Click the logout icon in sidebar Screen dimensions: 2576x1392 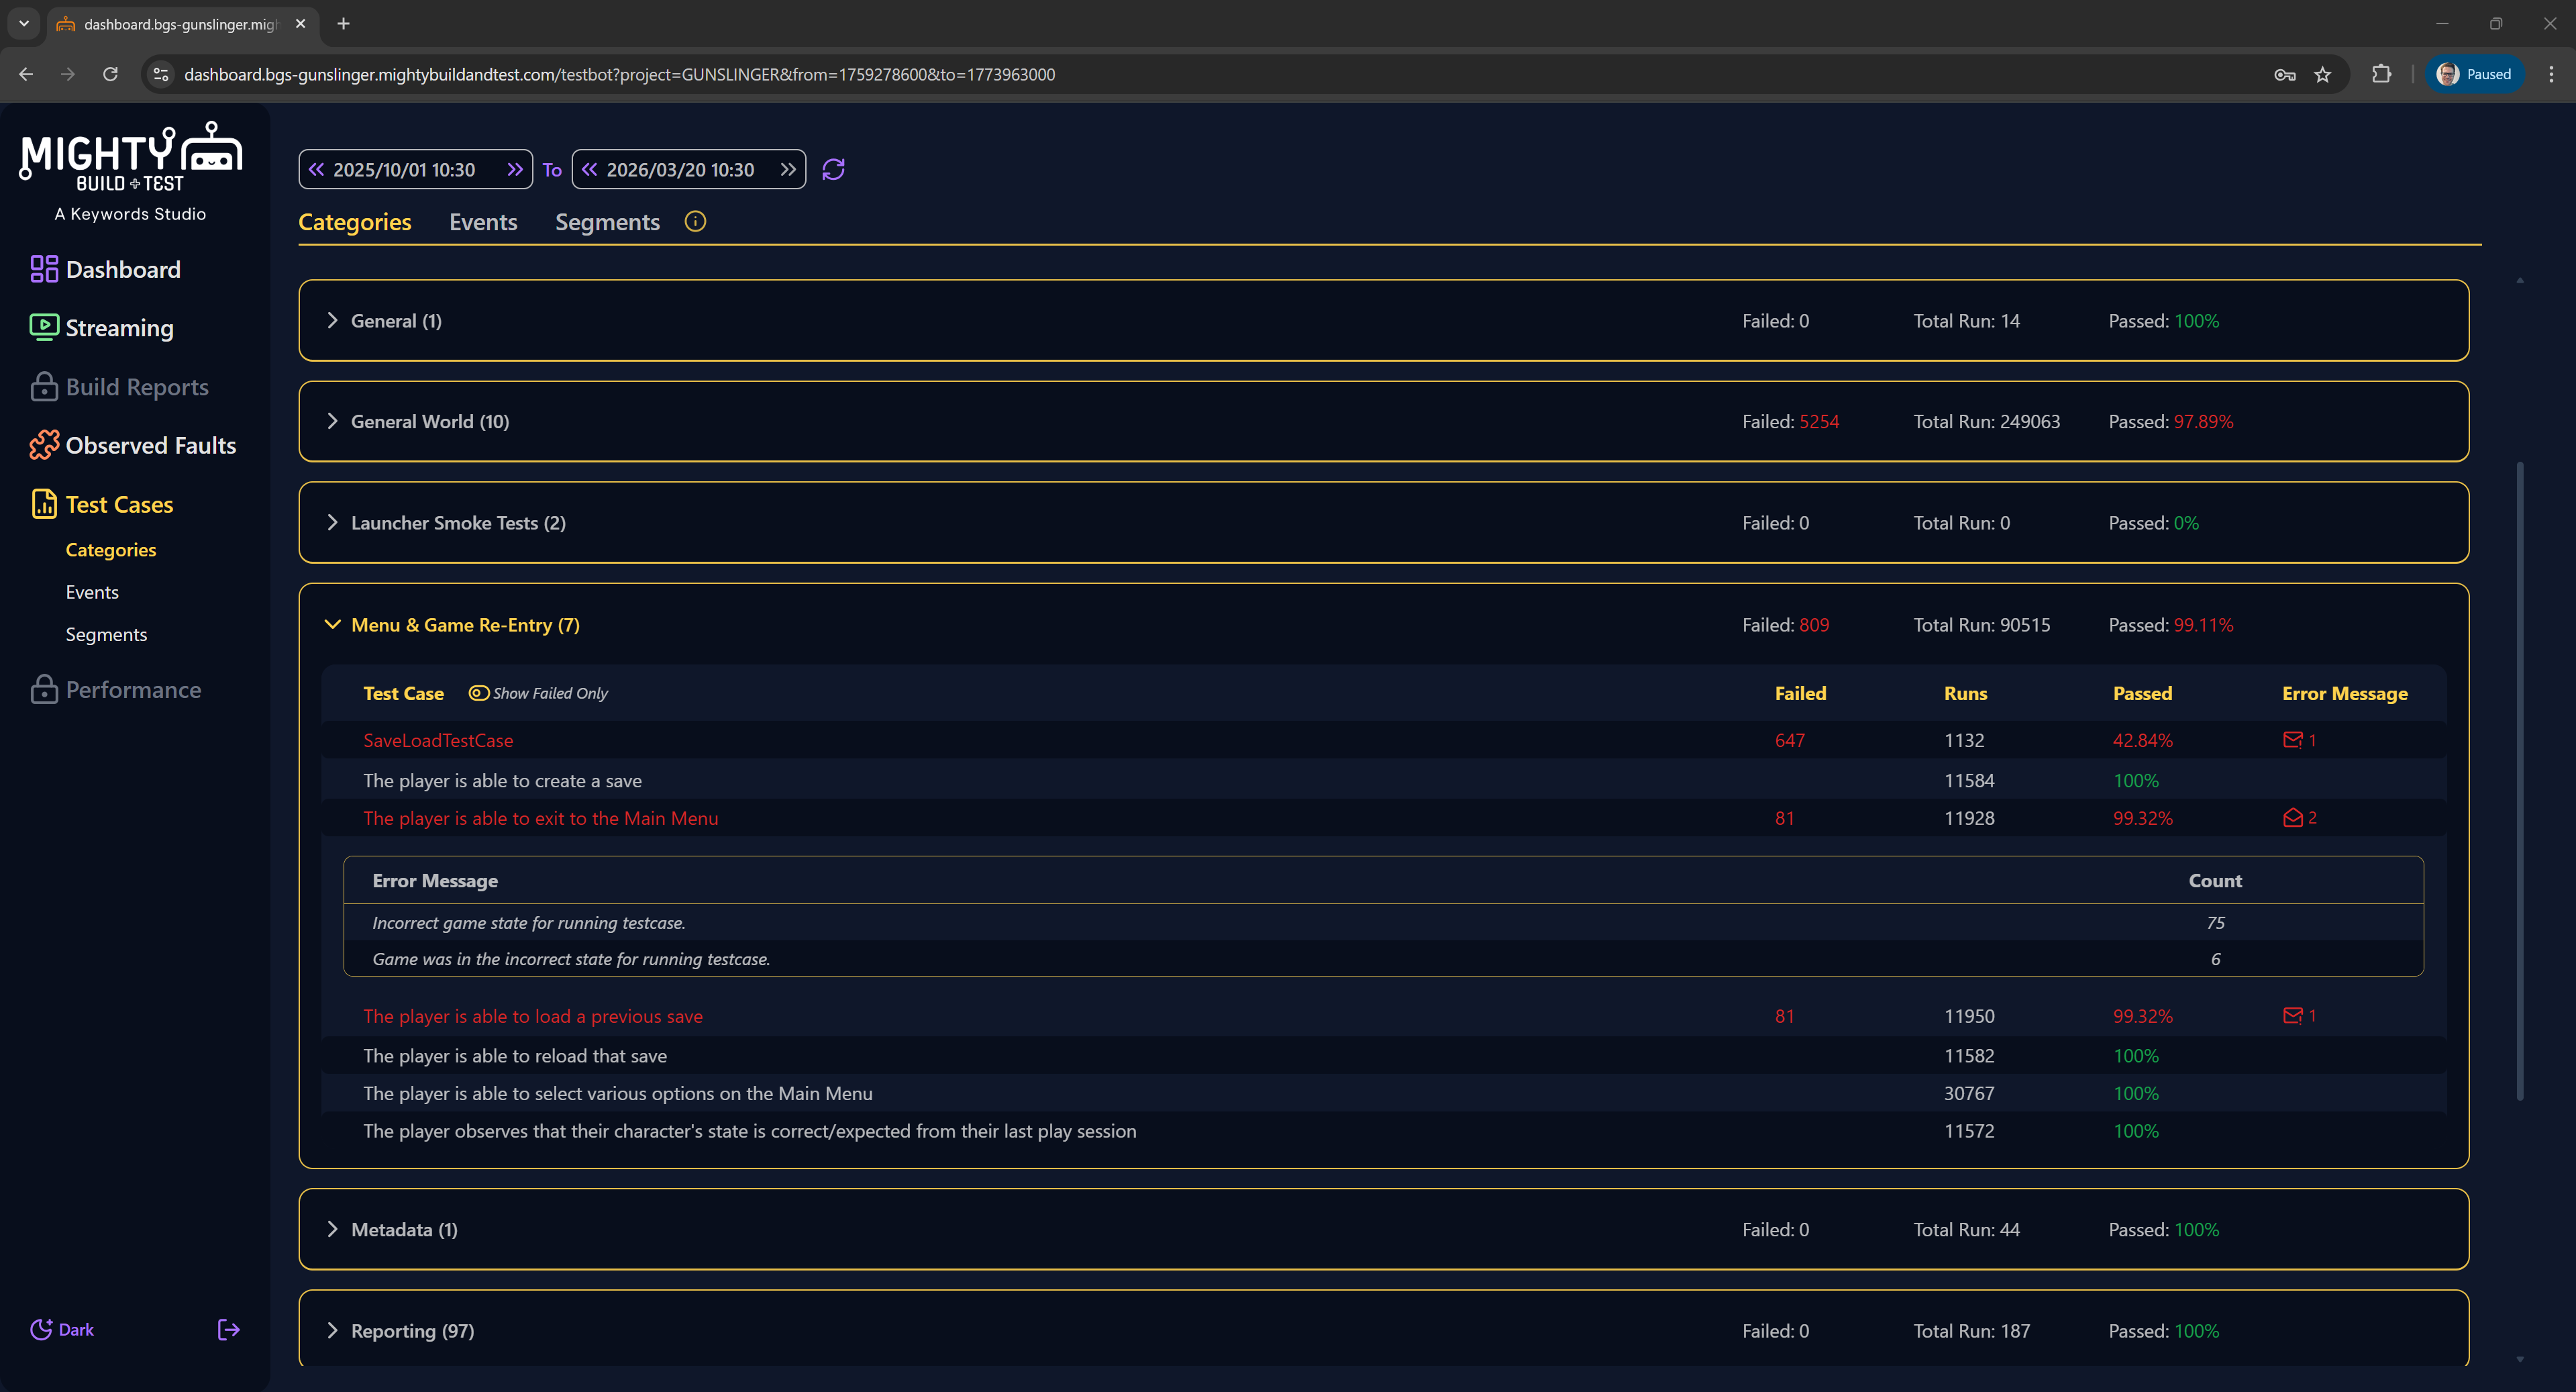(228, 1329)
